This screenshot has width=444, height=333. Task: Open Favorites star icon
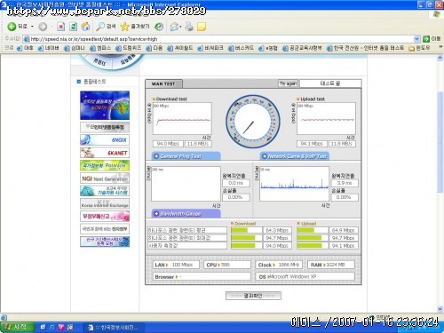pyautogui.click(x=124, y=27)
